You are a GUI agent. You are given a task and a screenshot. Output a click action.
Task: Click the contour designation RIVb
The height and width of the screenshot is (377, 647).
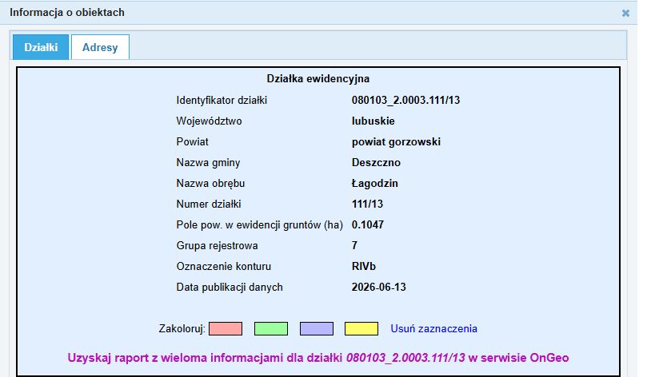click(364, 266)
